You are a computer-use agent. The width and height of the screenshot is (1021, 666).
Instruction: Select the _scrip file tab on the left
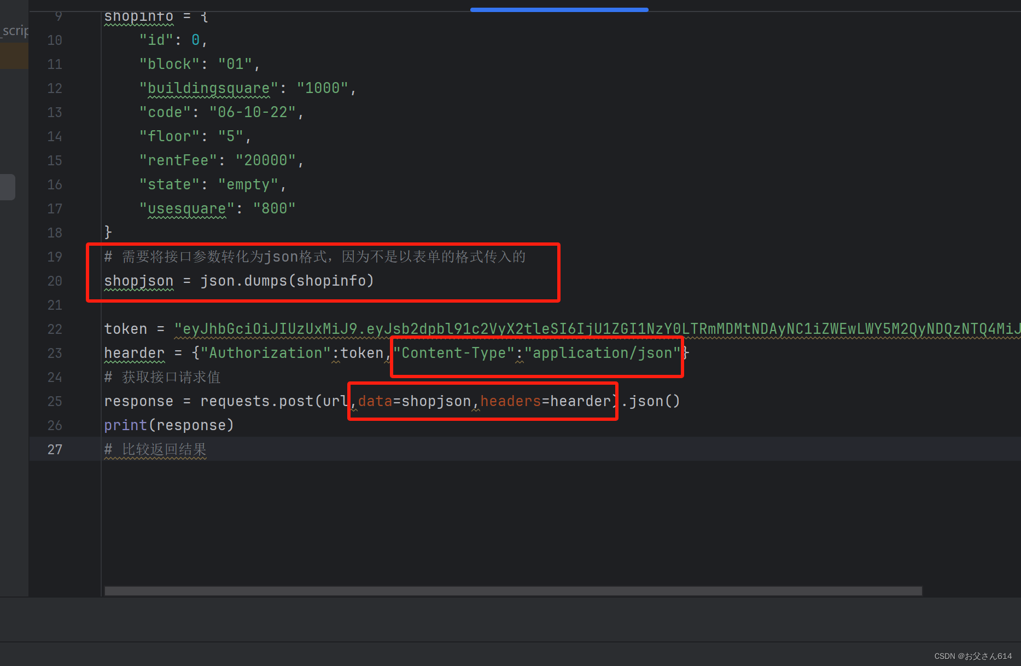point(14,30)
